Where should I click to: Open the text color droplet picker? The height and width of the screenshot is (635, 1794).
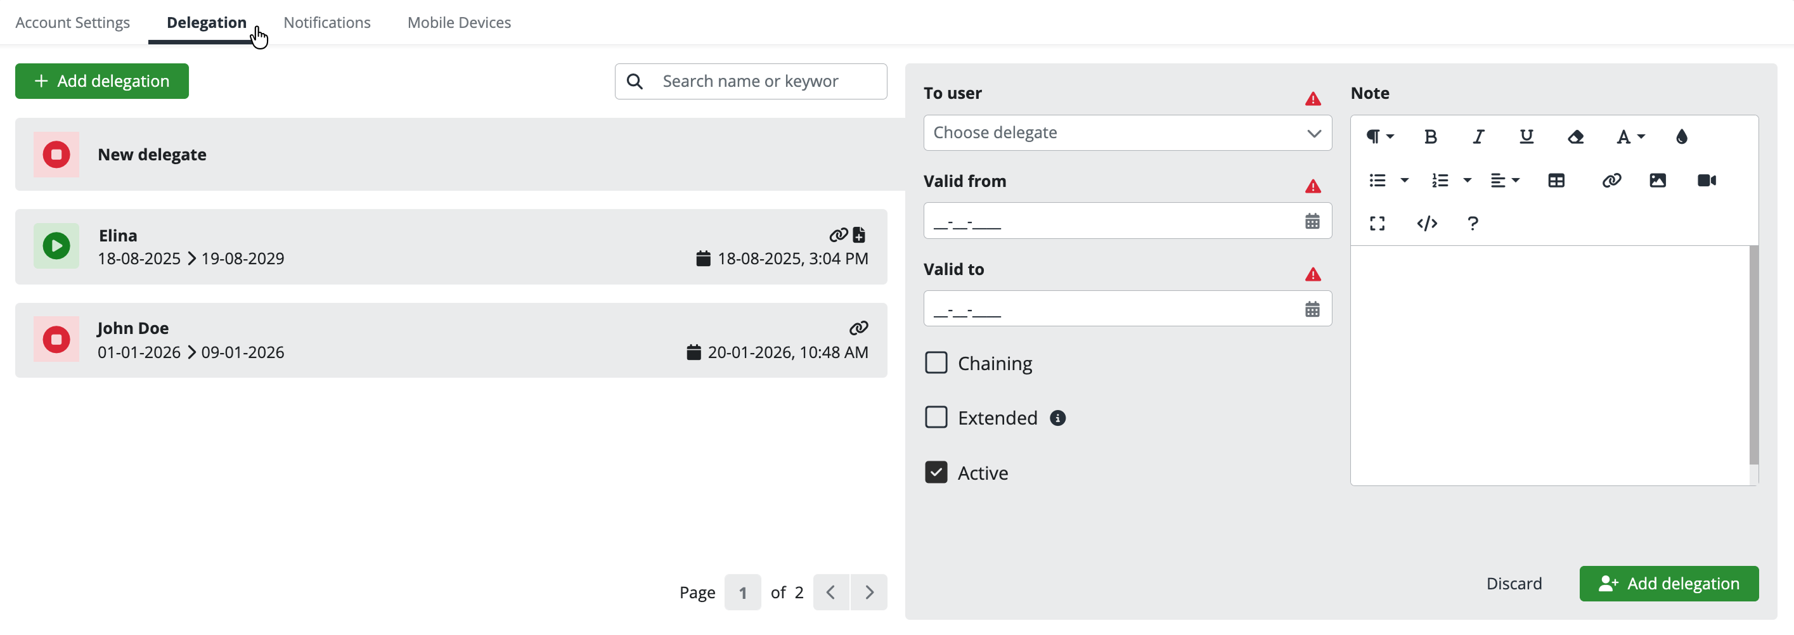(1681, 137)
